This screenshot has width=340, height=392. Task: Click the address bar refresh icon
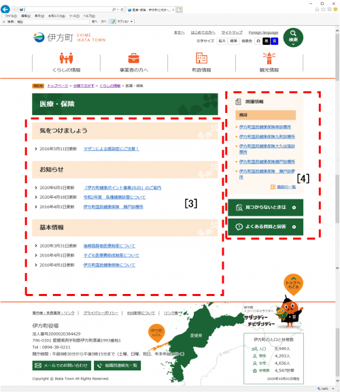122,10
